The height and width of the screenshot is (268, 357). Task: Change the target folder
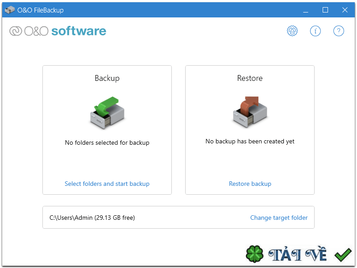pyautogui.click(x=279, y=218)
